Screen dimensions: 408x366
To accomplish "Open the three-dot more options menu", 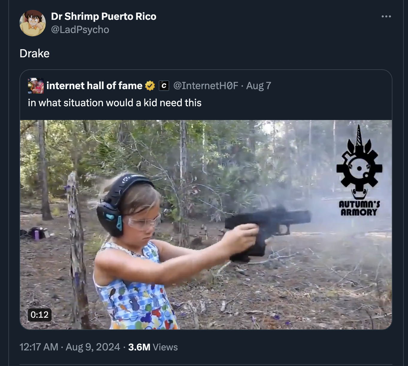I will 386,16.
